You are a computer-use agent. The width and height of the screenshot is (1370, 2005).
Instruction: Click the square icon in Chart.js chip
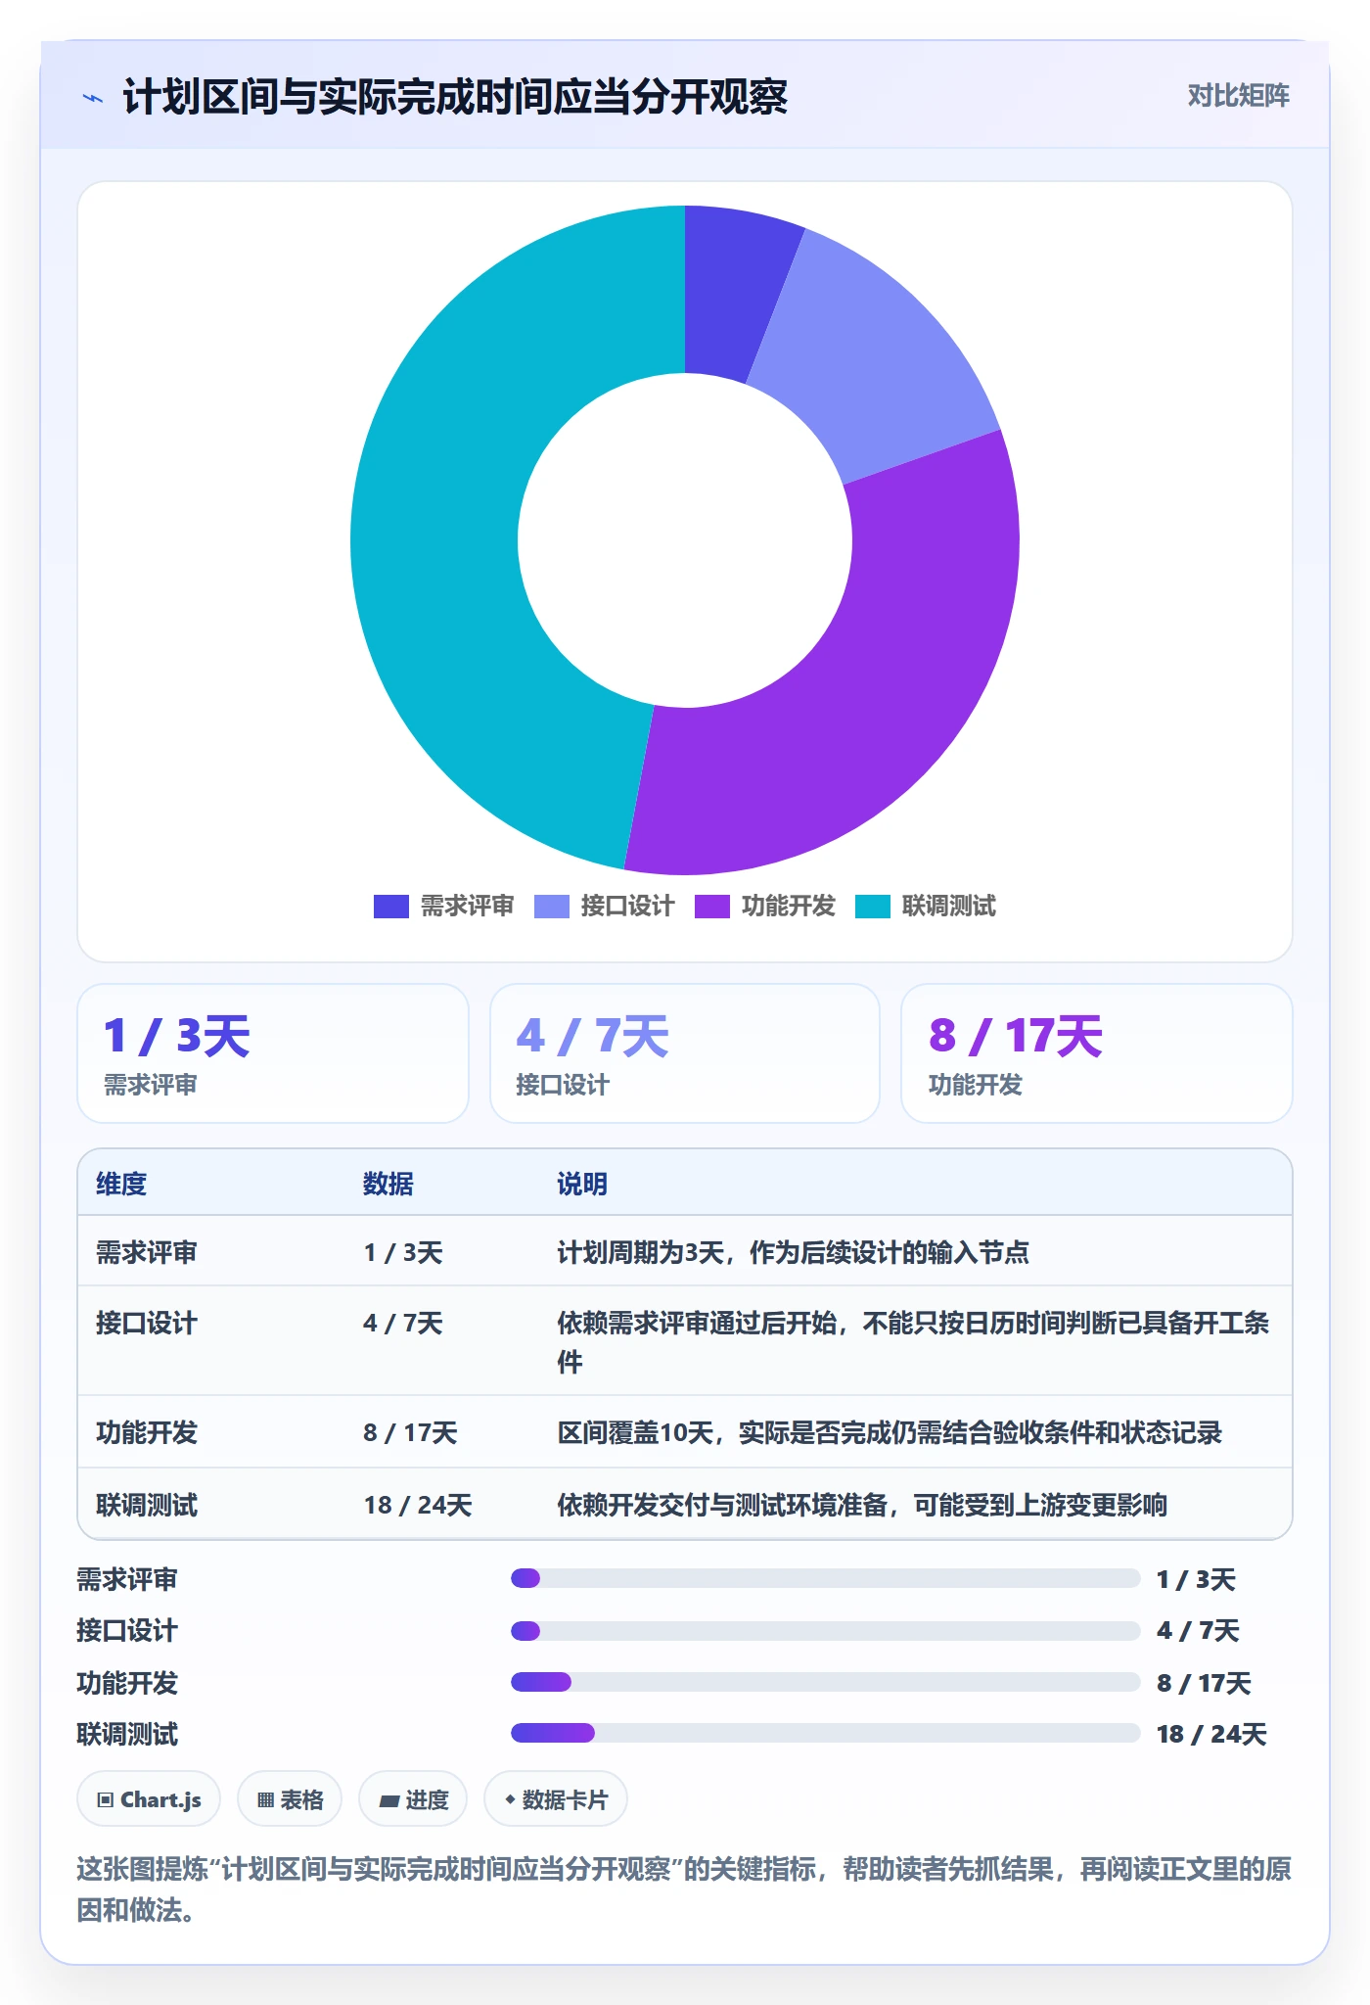[106, 1799]
